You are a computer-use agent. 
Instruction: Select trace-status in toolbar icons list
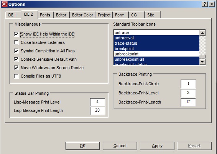tap(156, 43)
